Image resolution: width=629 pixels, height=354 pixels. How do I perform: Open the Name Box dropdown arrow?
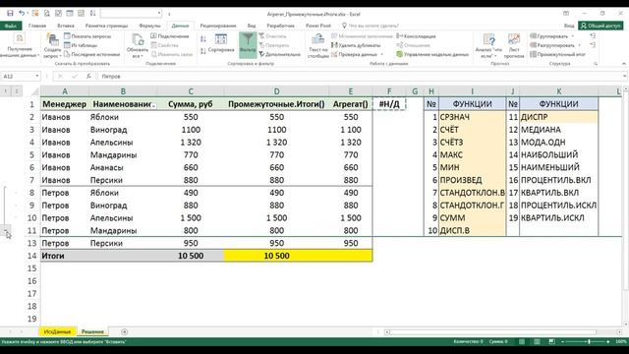[x=37, y=76]
